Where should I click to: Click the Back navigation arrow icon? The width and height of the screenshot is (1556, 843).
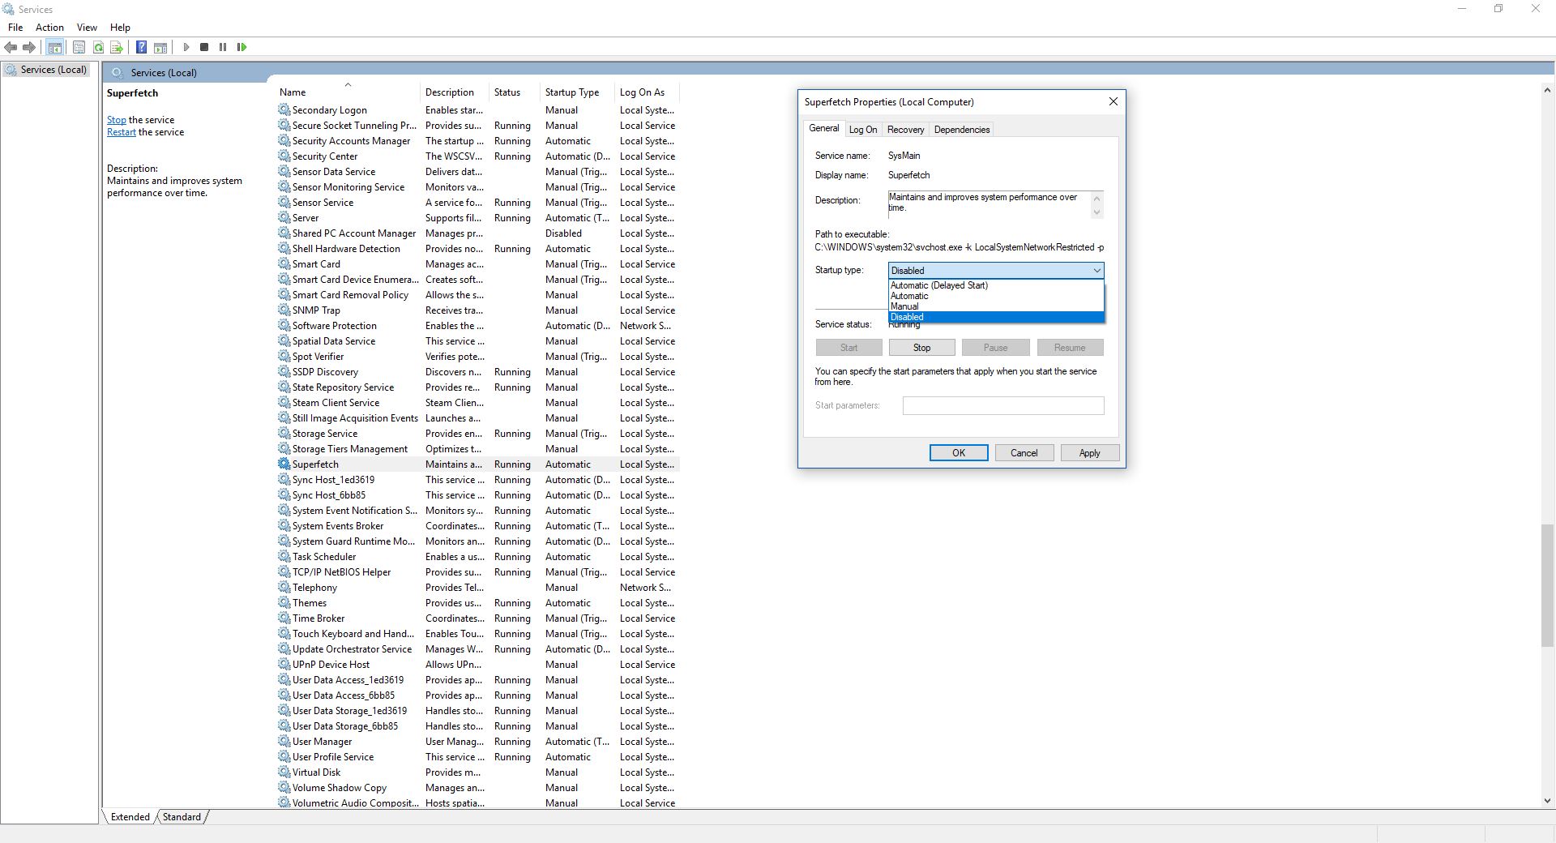tap(11, 47)
